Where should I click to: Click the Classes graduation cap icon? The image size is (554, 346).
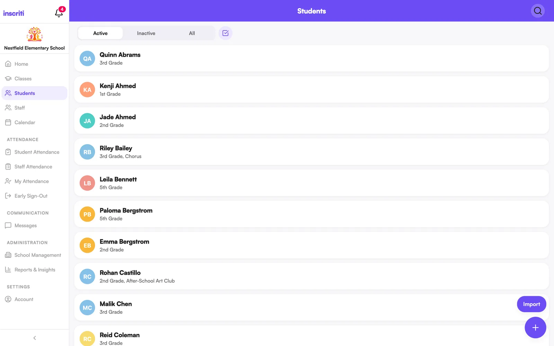(x=8, y=79)
